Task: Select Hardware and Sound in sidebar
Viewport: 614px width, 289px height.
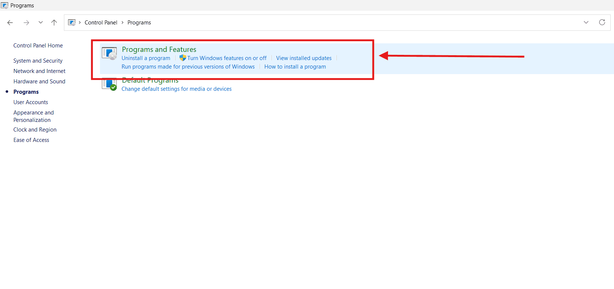Action: point(39,82)
